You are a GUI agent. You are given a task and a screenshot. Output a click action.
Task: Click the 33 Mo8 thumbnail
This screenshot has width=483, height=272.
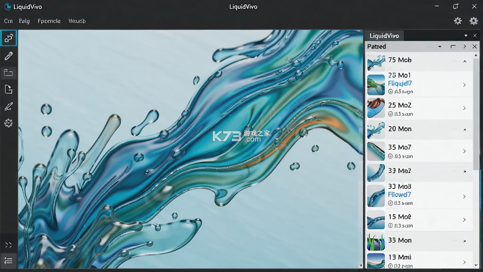point(376,196)
